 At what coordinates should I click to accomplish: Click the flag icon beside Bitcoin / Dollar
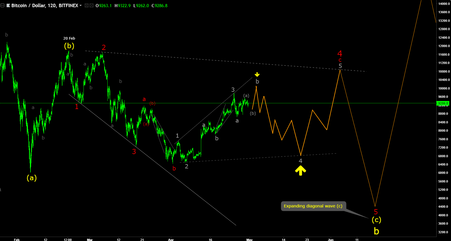pos(8,5)
